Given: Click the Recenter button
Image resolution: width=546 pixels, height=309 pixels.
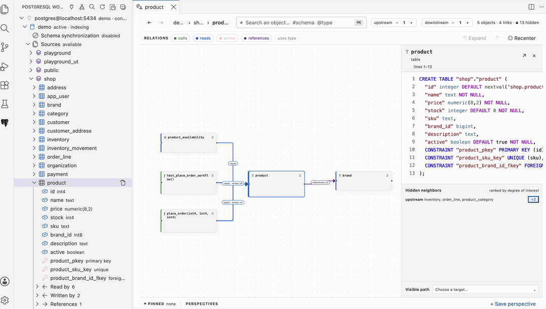Looking at the screenshot, I should (522, 38).
